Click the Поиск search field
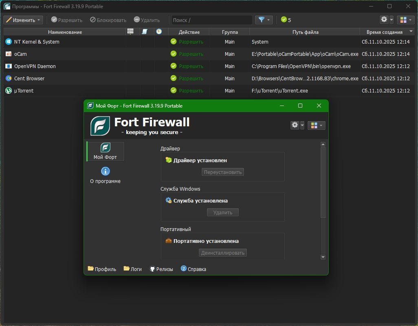The height and width of the screenshot is (326, 418). [x=212, y=20]
